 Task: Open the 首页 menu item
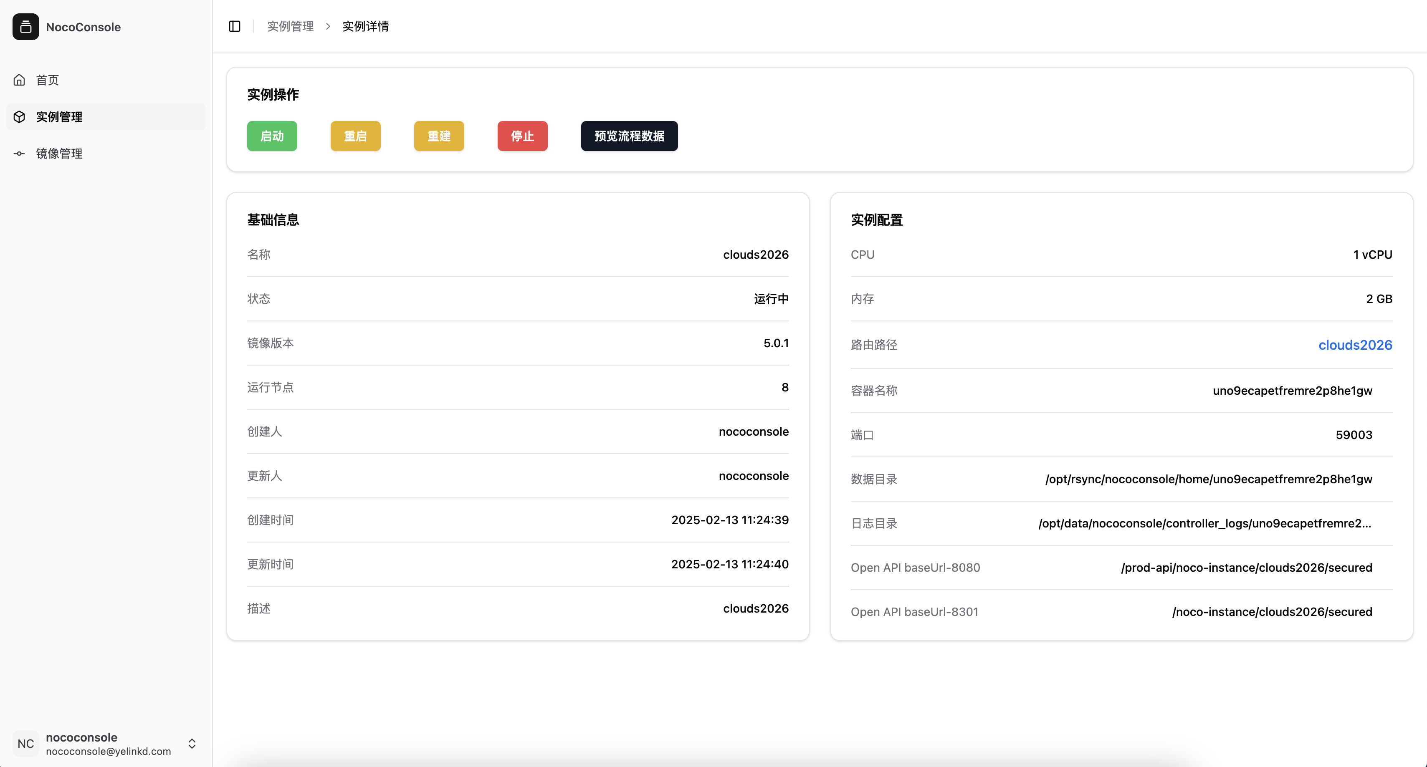click(48, 80)
